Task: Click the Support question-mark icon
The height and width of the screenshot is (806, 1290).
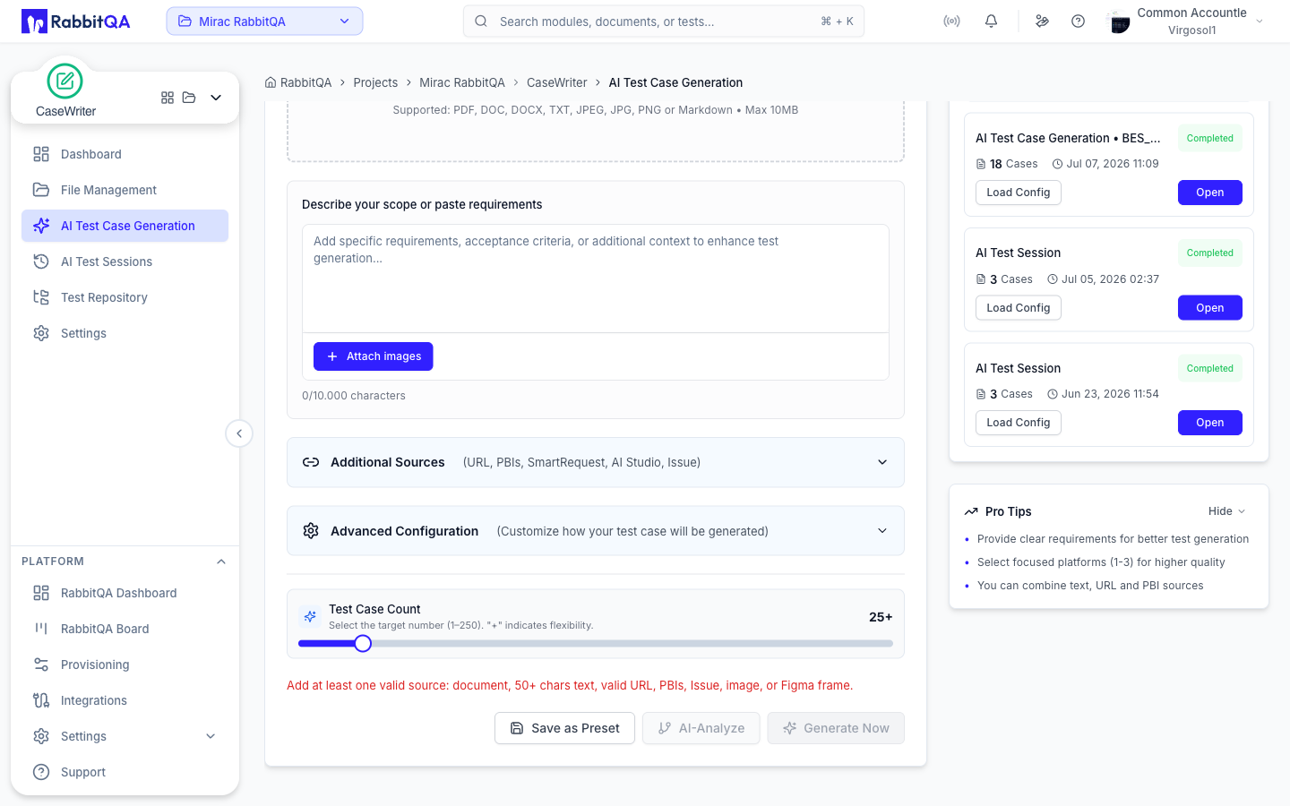Action: point(41,772)
